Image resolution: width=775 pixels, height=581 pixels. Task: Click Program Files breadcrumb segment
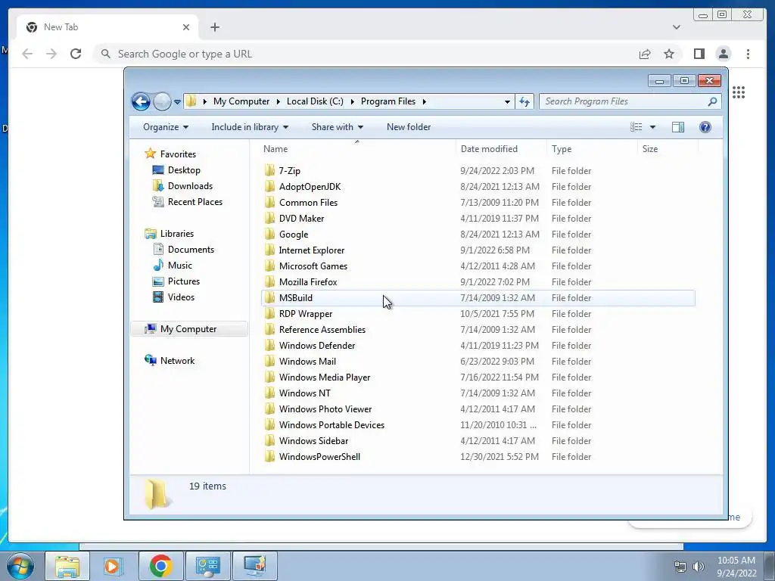tap(388, 101)
